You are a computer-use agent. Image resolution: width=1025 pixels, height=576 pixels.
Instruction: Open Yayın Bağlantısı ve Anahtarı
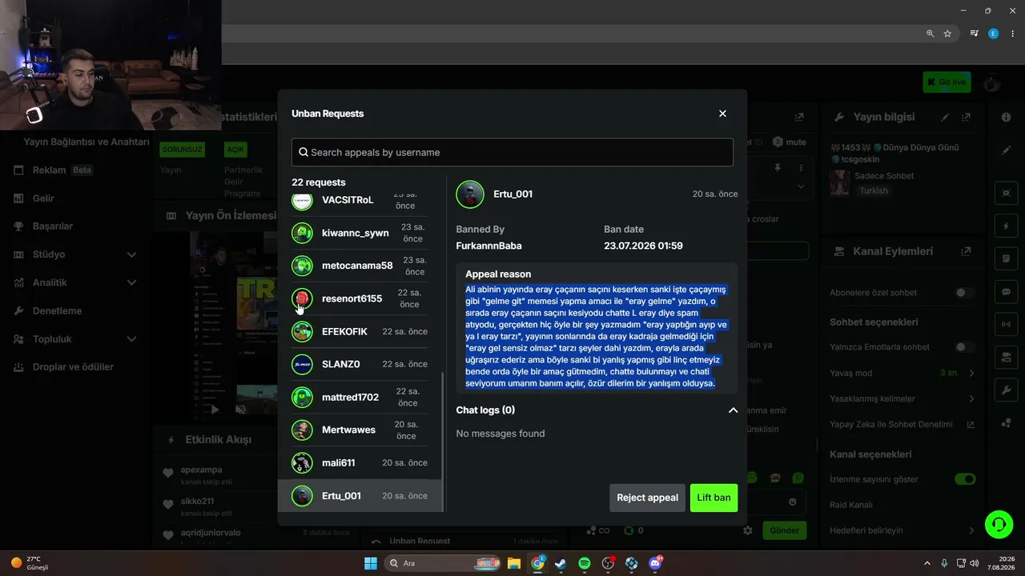point(86,142)
